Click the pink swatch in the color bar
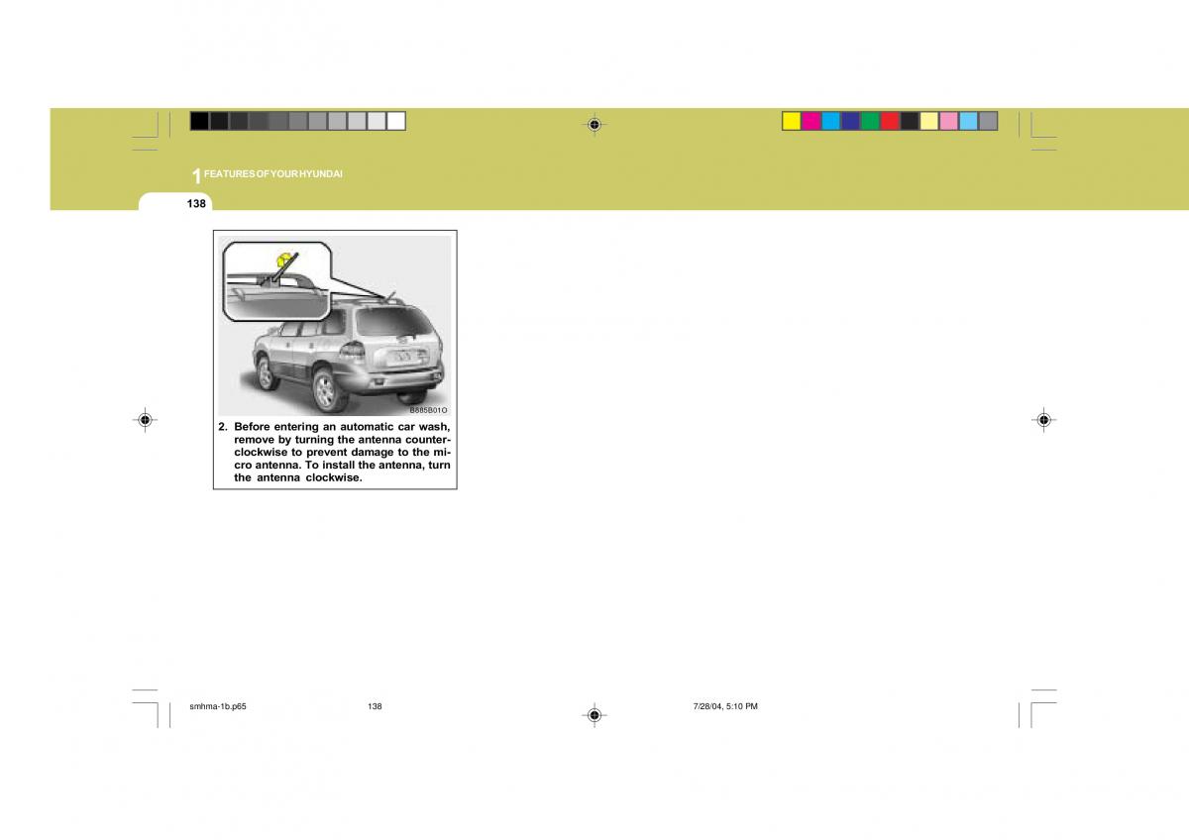This screenshot has width=1189, height=840. coord(949,121)
